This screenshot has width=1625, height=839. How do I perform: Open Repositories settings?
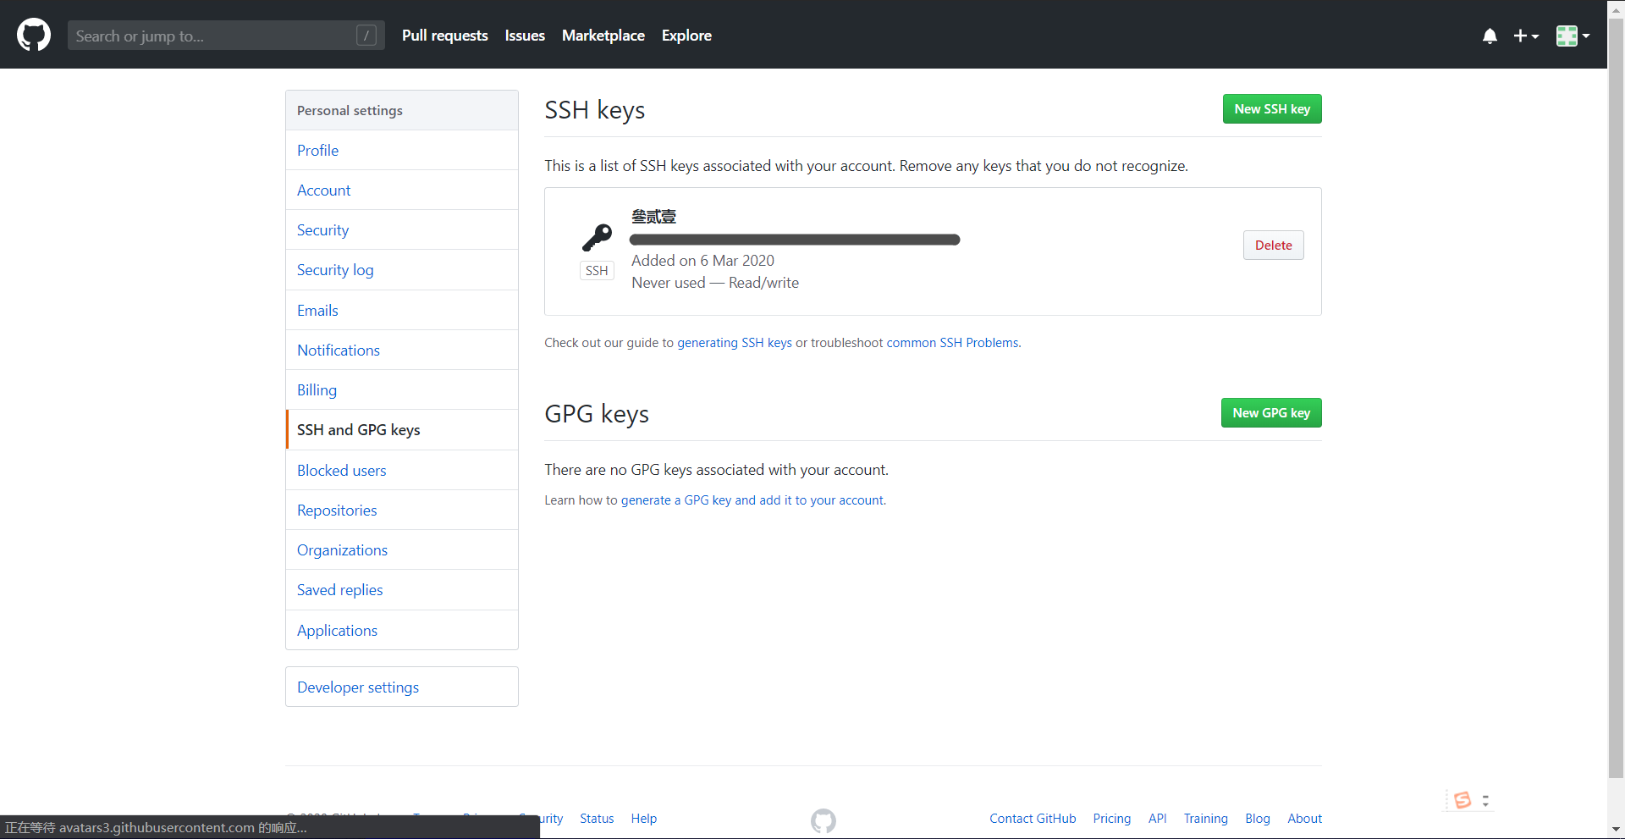402,511
